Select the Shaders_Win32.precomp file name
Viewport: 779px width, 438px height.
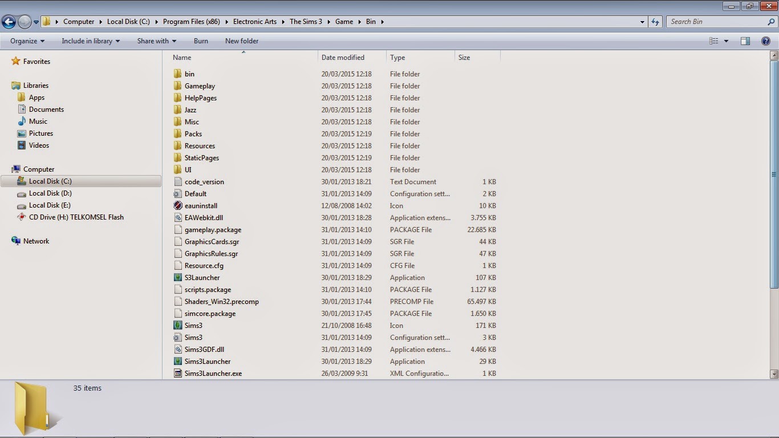(x=222, y=302)
